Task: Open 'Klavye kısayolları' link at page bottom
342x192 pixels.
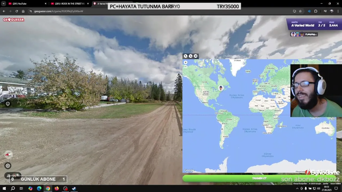Action: point(301,183)
